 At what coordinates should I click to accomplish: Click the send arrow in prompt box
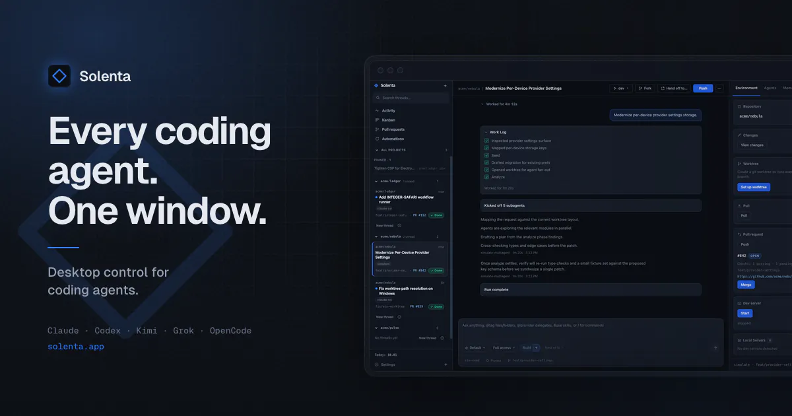[x=715, y=347]
